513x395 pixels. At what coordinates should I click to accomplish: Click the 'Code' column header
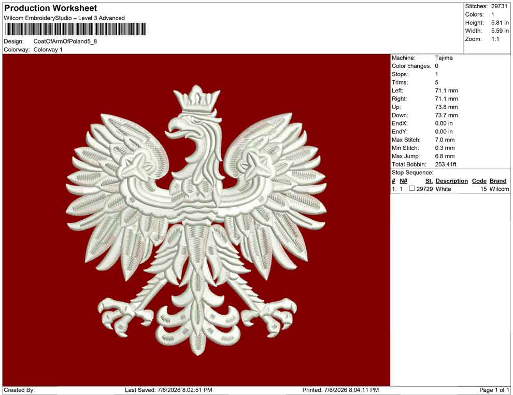(x=479, y=181)
